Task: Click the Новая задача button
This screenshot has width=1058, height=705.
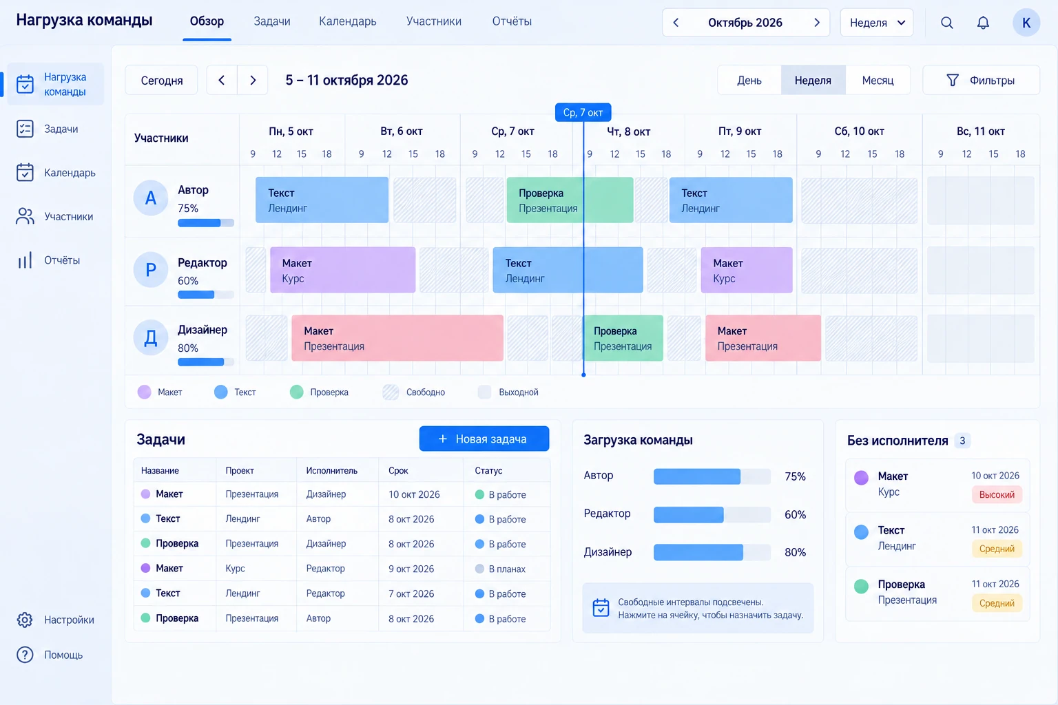Action: point(484,439)
